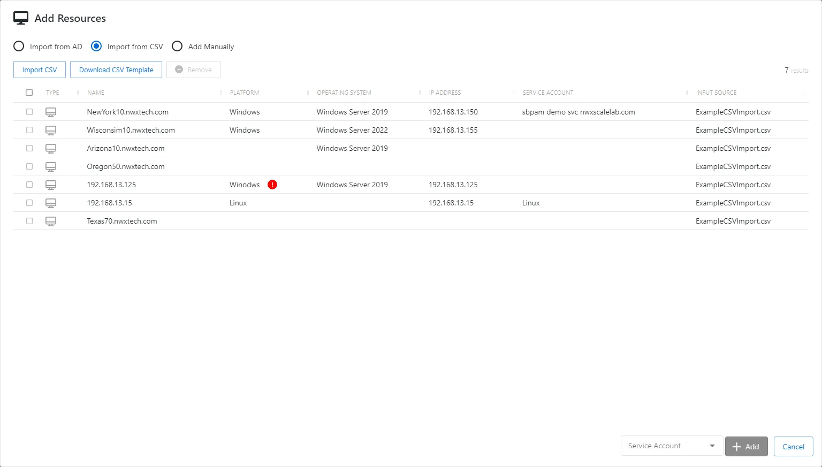Click Download CSV Template button
This screenshot has height=467, width=822.
(116, 70)
